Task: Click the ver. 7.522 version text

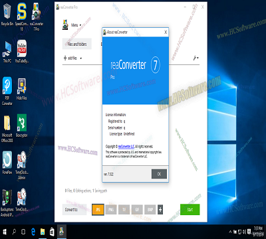Action: [108, 175]
